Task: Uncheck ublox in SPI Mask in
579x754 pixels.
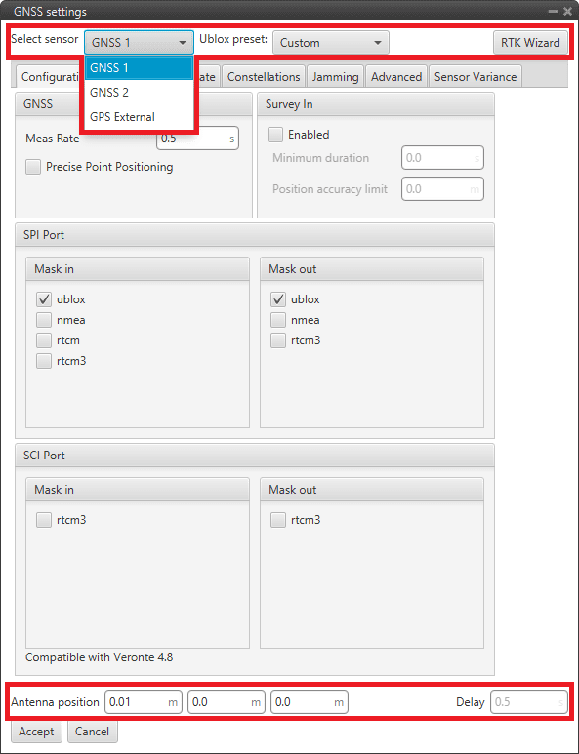Action: (44, 299)
